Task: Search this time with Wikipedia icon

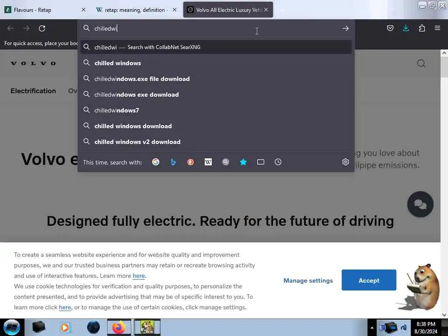Action: pos(208,162)
